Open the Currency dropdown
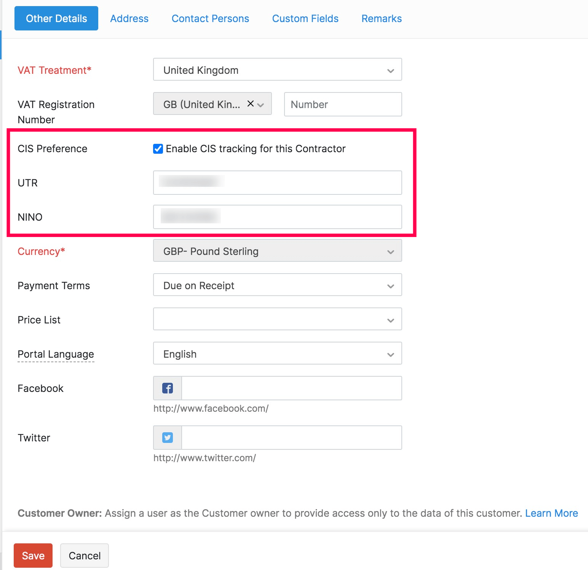Image resolution: width=588 pixels, height=570 pixels. click(277, 251)
